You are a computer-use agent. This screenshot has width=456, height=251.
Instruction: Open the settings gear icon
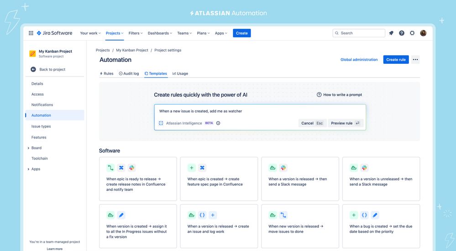[412, 33]
